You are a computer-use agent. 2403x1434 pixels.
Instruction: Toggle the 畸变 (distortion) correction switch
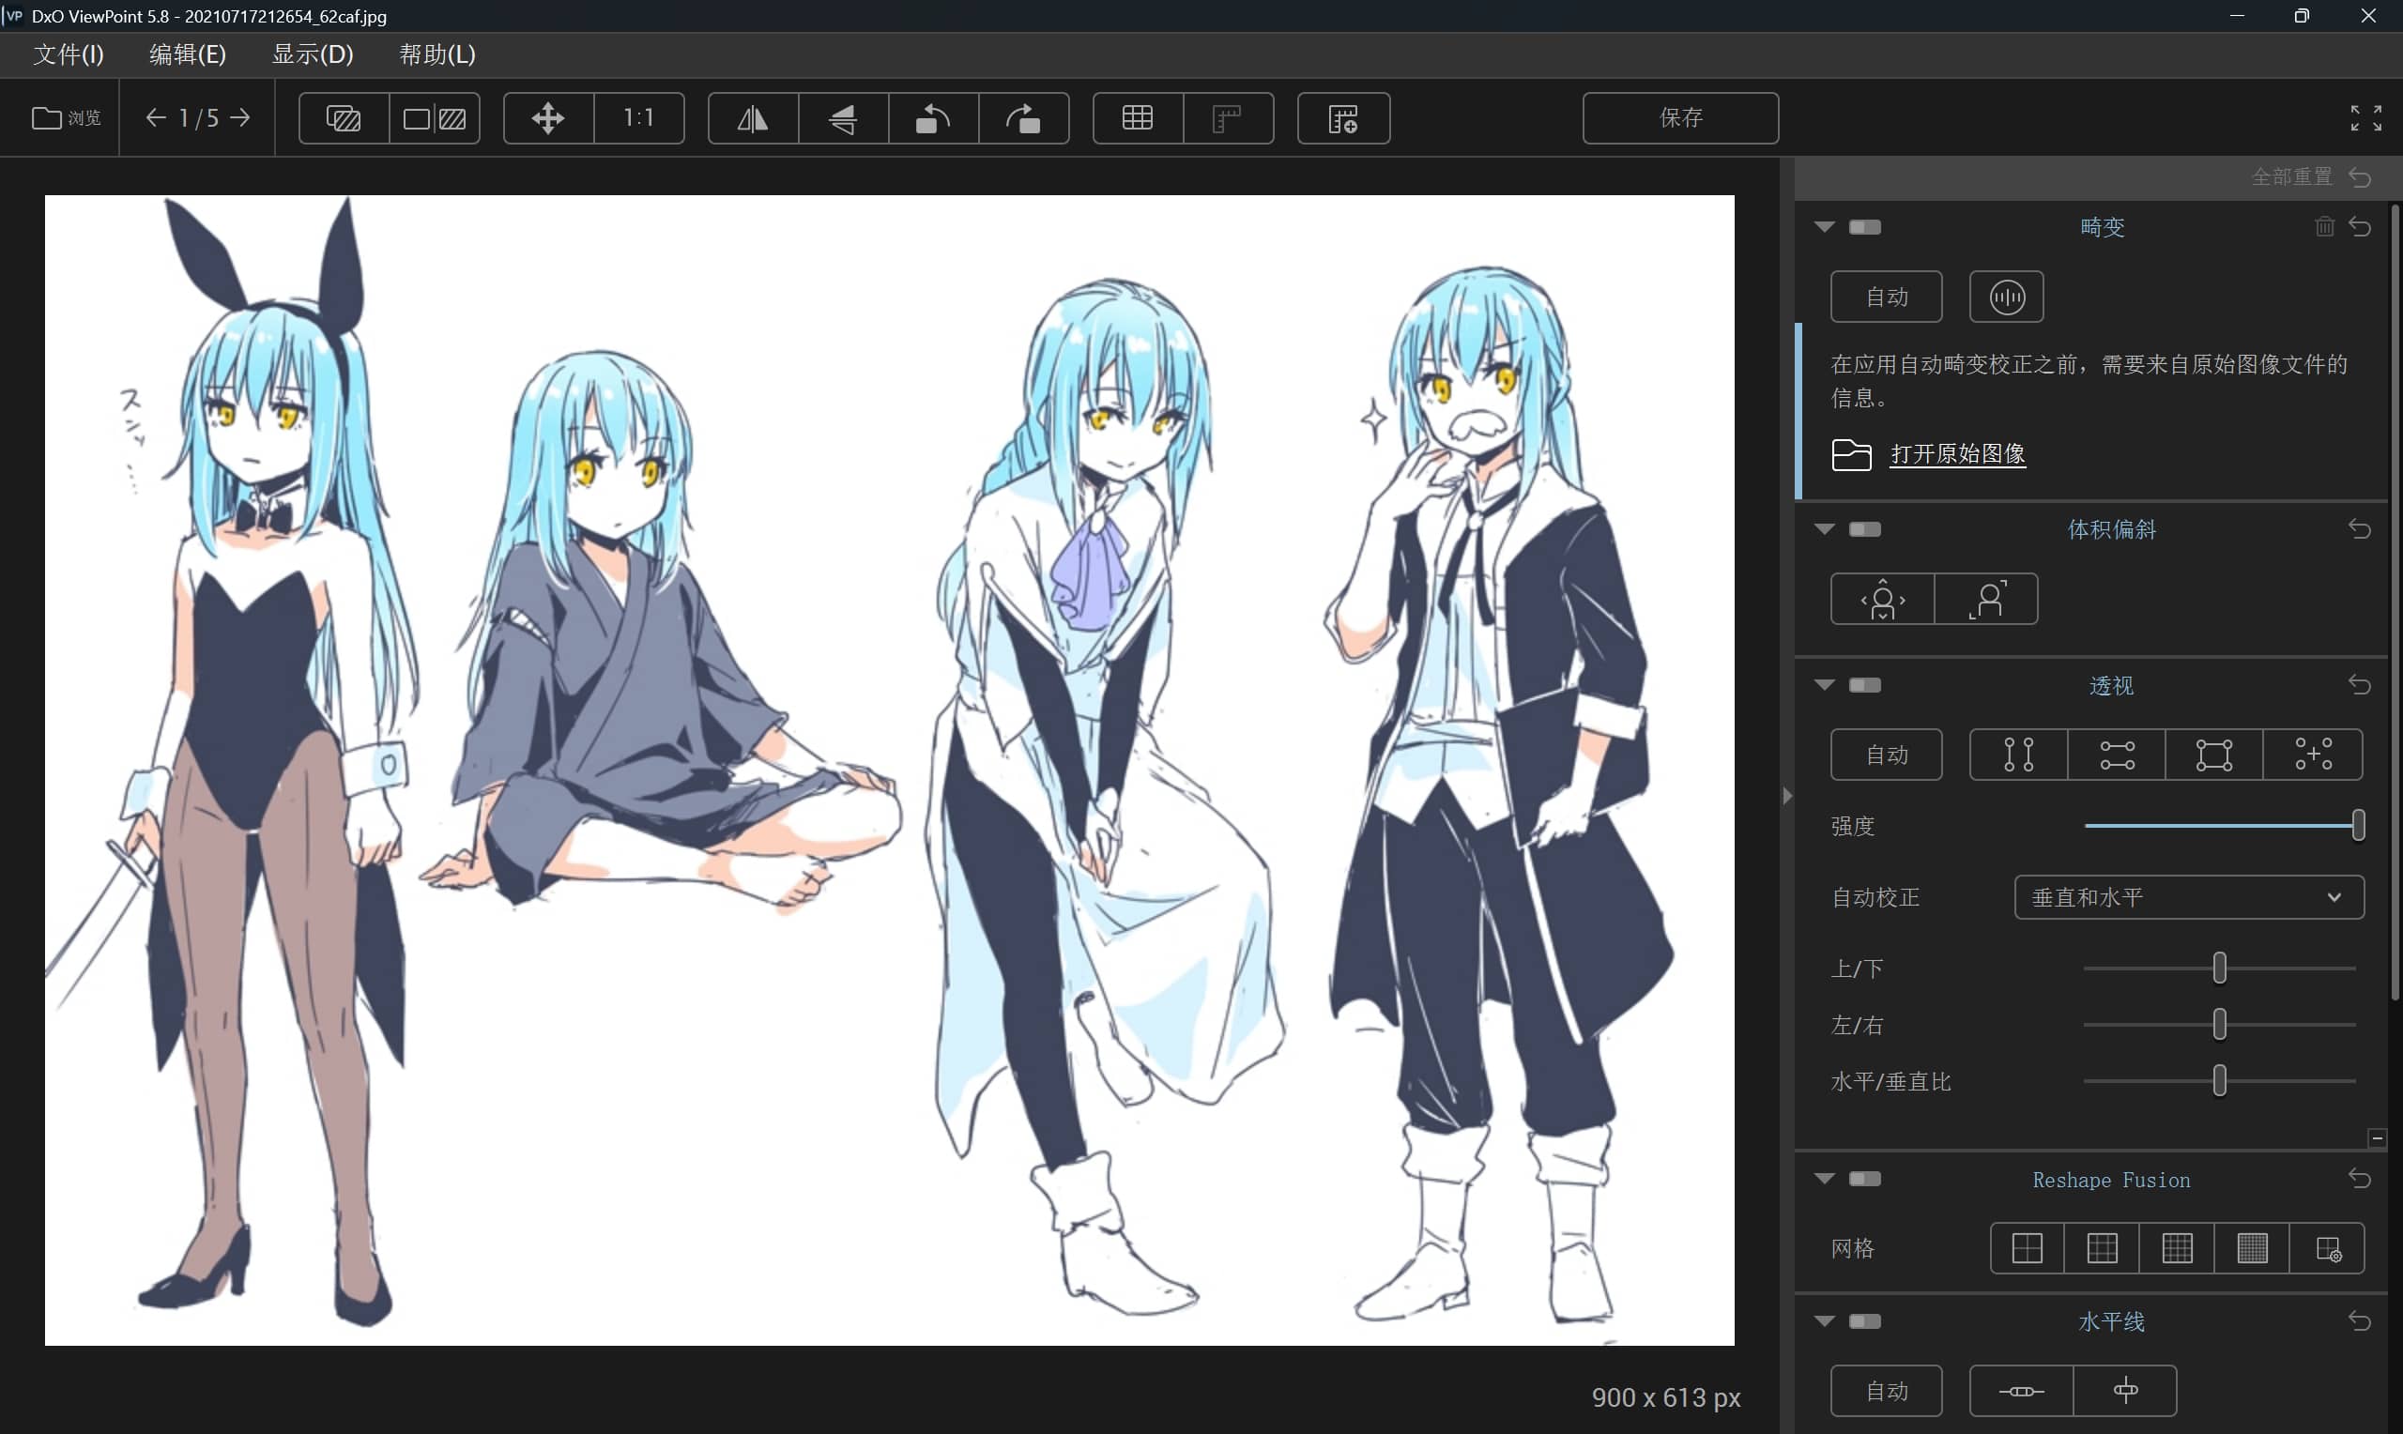(1865, 227)
